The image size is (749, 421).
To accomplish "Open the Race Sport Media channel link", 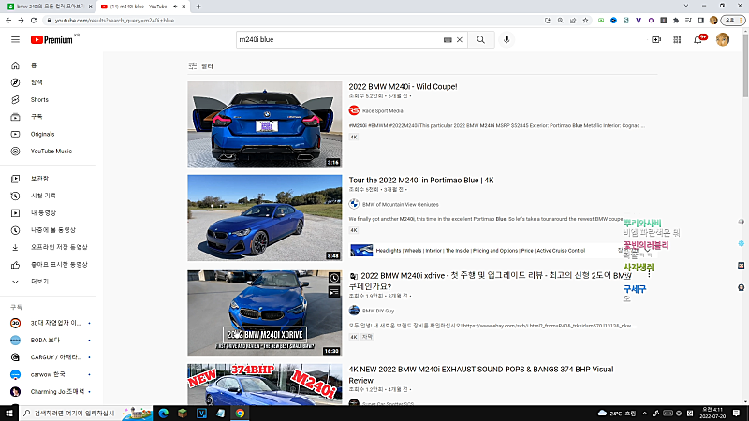I will pos(382,110).
